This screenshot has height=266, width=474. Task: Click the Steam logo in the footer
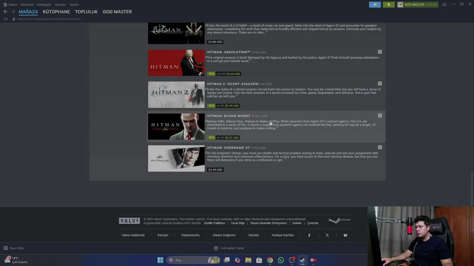point(339,221)
